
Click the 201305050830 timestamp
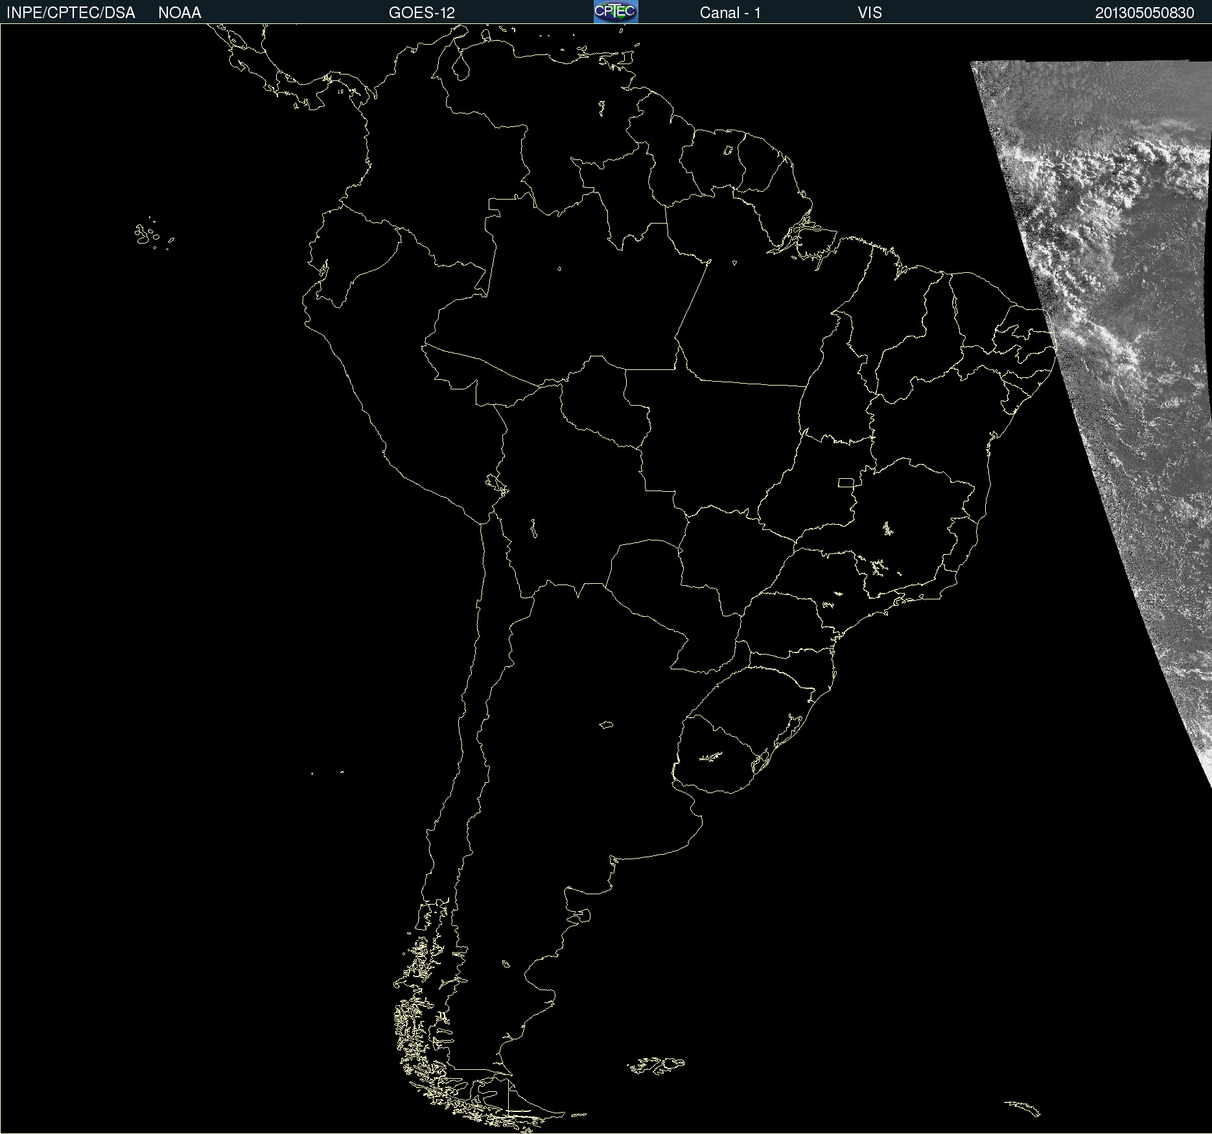tap(1145, 13)
